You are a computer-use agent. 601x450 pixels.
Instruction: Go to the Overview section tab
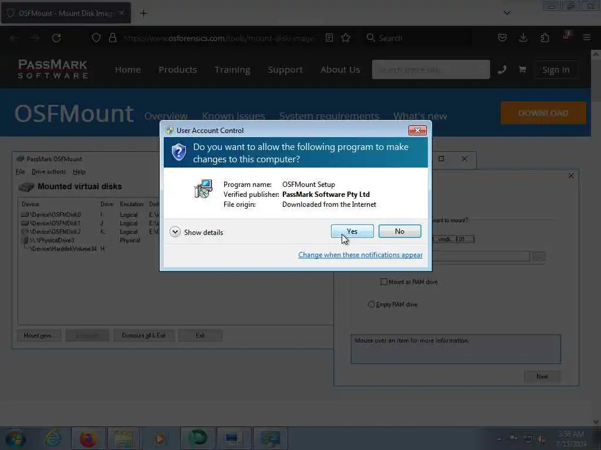pyautogui.click(x=166, y=116)
